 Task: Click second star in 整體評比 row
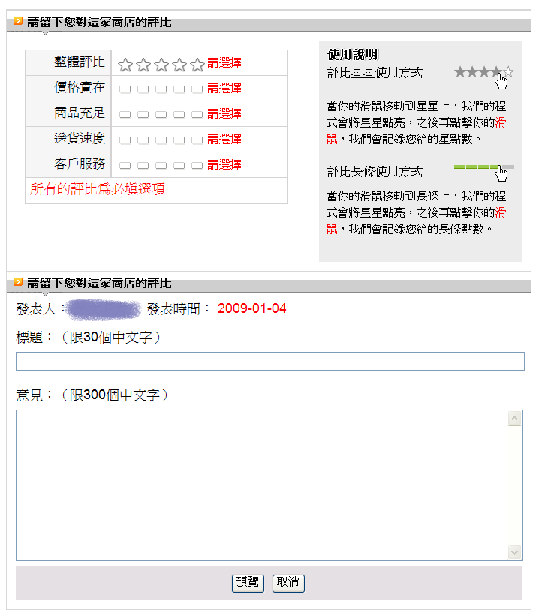(x=143, y=65)
